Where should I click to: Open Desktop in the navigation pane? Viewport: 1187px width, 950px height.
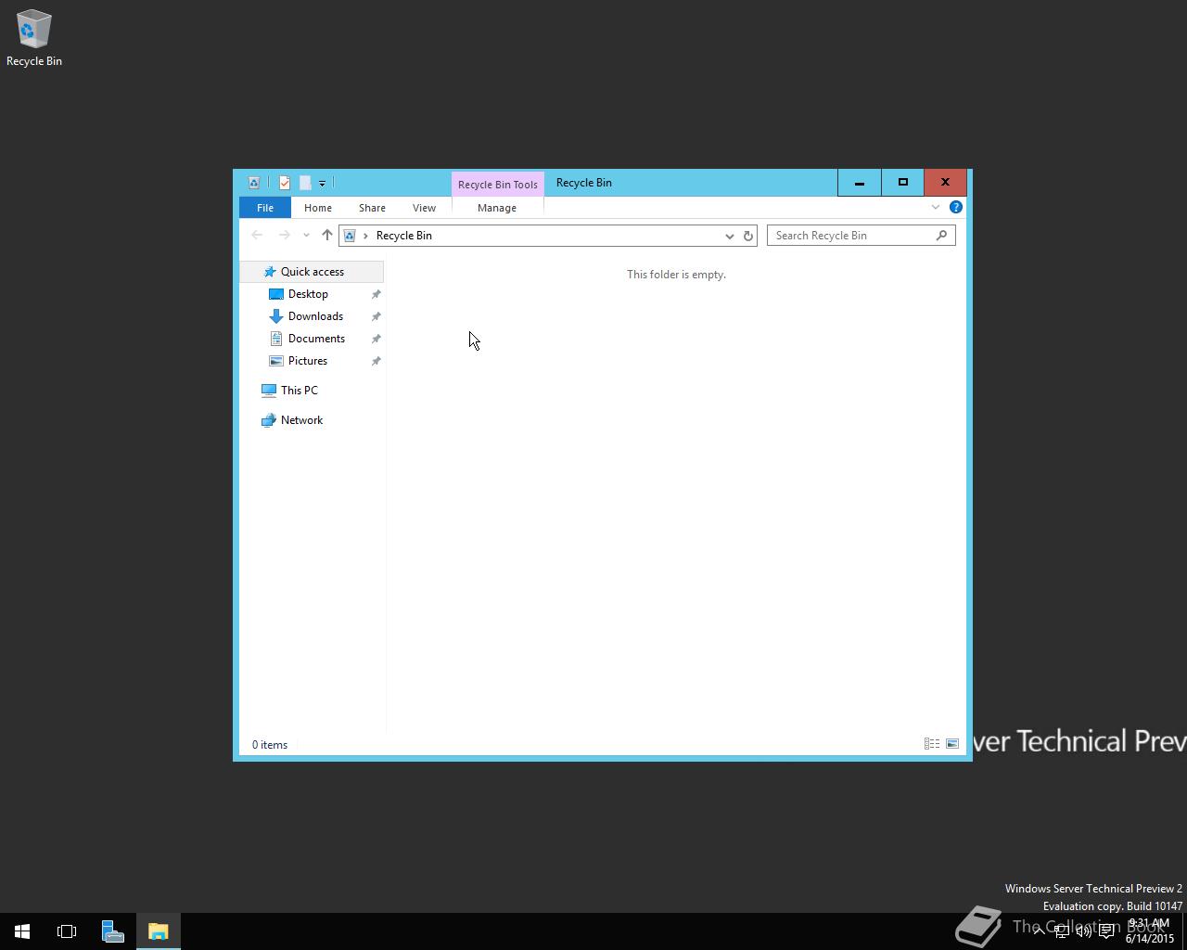tap(308, 294)
